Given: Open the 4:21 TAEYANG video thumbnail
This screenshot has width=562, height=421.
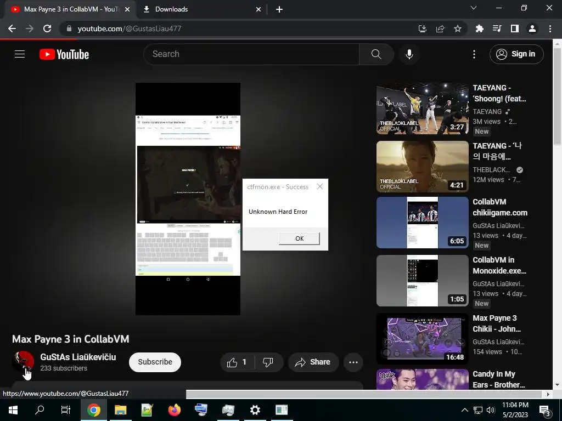Looking at the screenshot, I should pyautogui.click(x=422, y=167).
